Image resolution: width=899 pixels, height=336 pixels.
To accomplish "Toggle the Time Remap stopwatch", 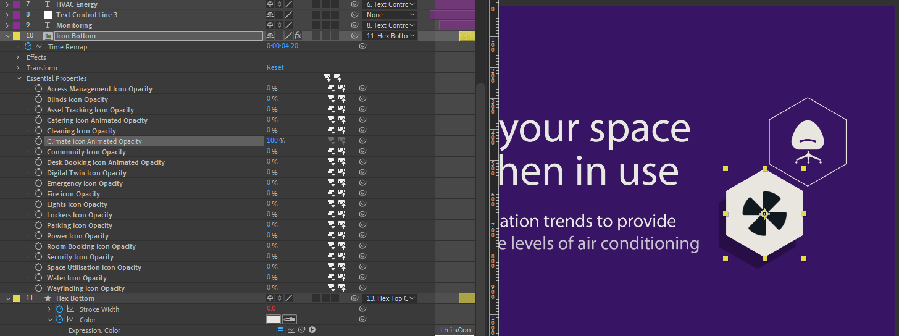I will coord(28,47).
